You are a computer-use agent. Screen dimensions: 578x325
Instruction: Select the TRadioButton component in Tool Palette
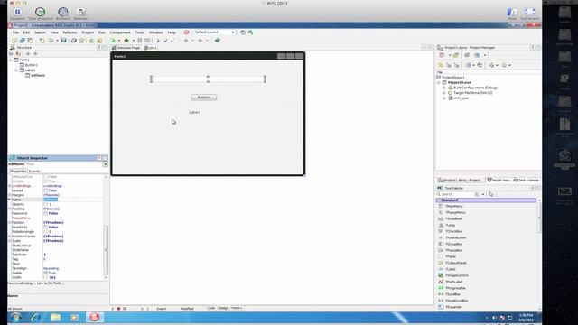click(x=455, y=237)
